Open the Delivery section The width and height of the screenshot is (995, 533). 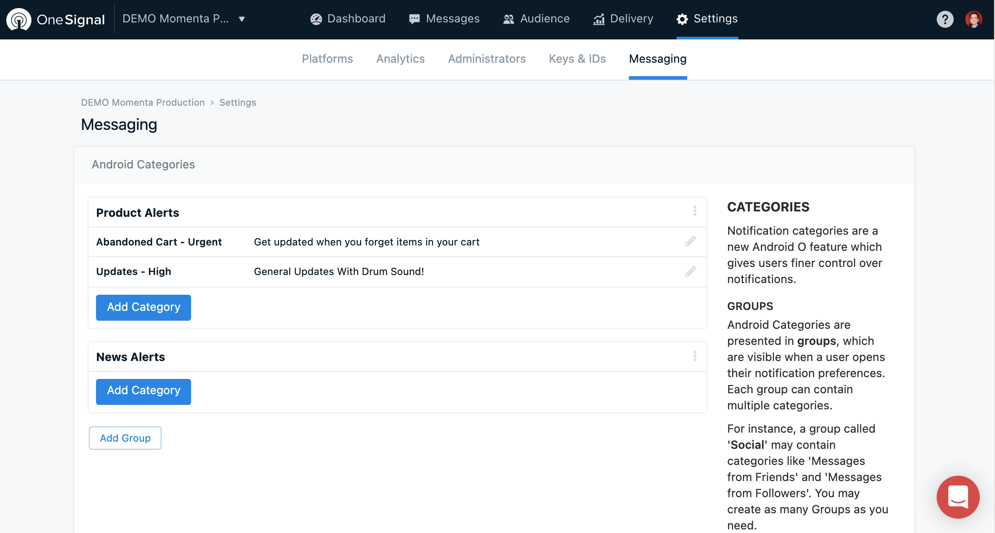tap(623, 19)
